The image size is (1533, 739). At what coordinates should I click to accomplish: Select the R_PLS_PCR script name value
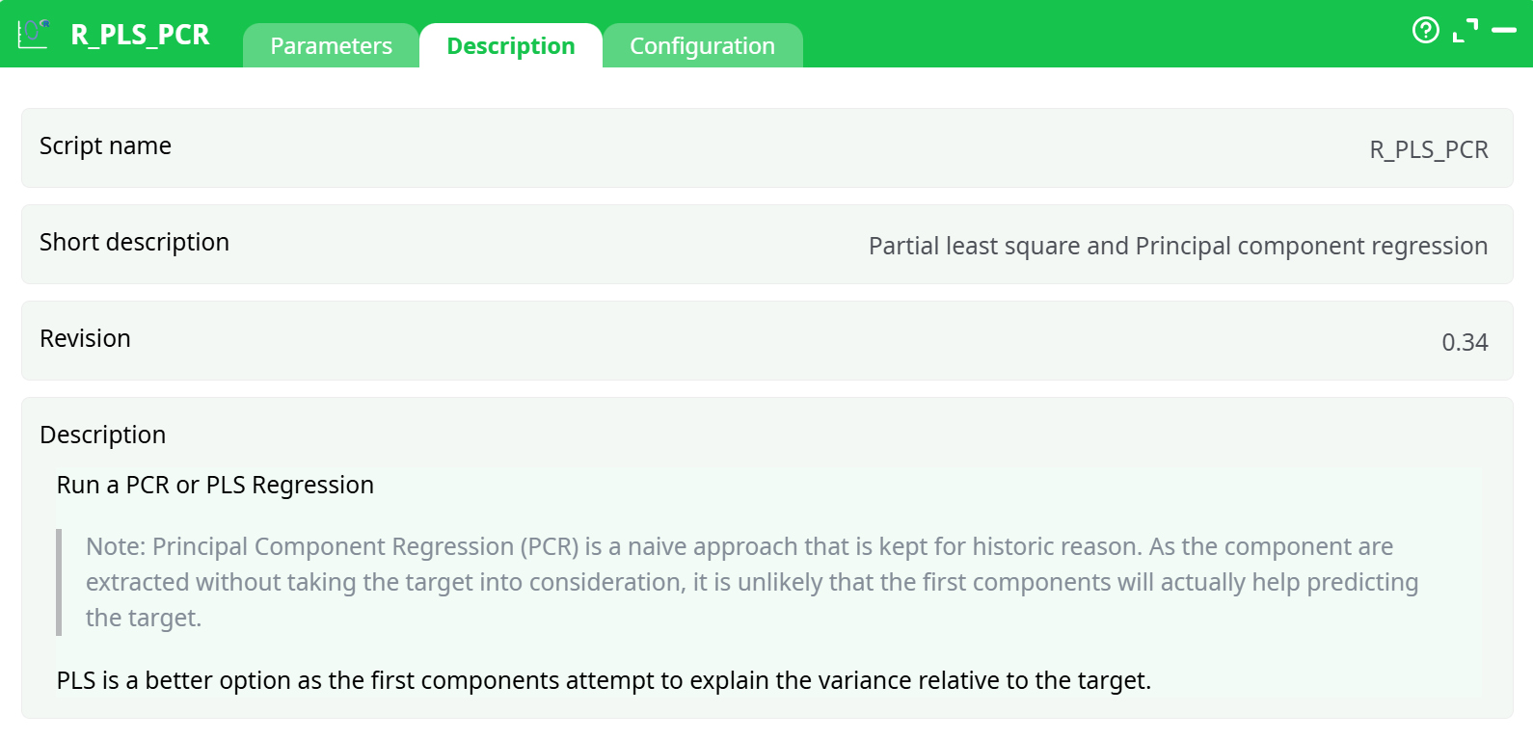coord(1428,149)
